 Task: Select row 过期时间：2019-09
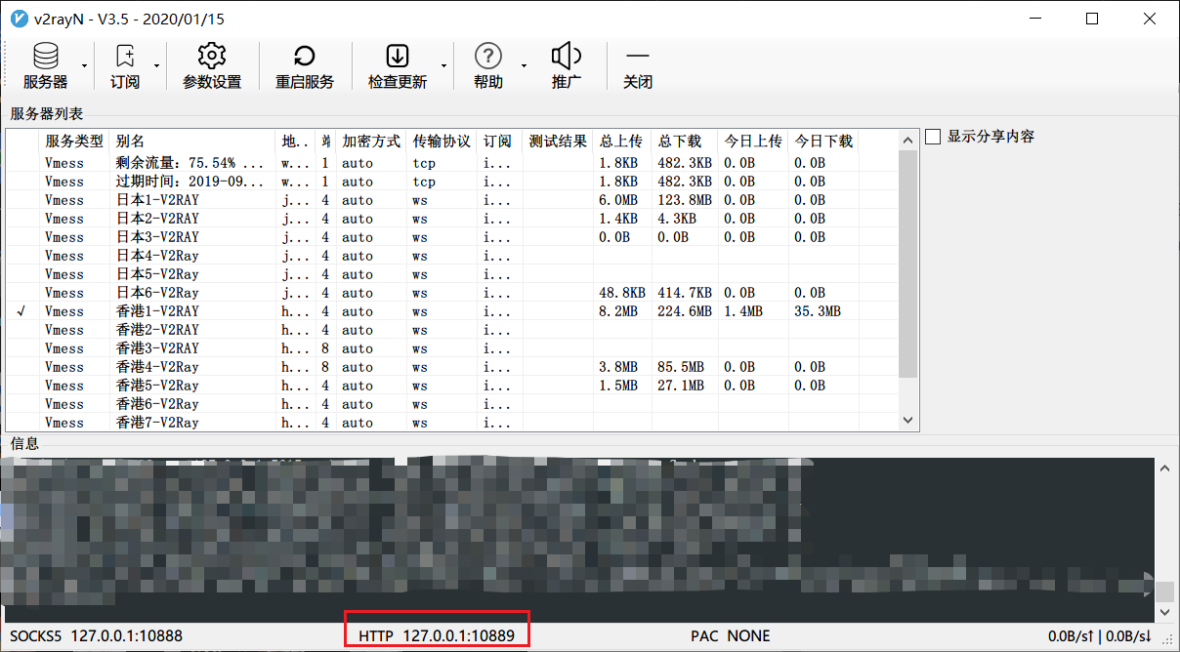click(x=452, y=182)
